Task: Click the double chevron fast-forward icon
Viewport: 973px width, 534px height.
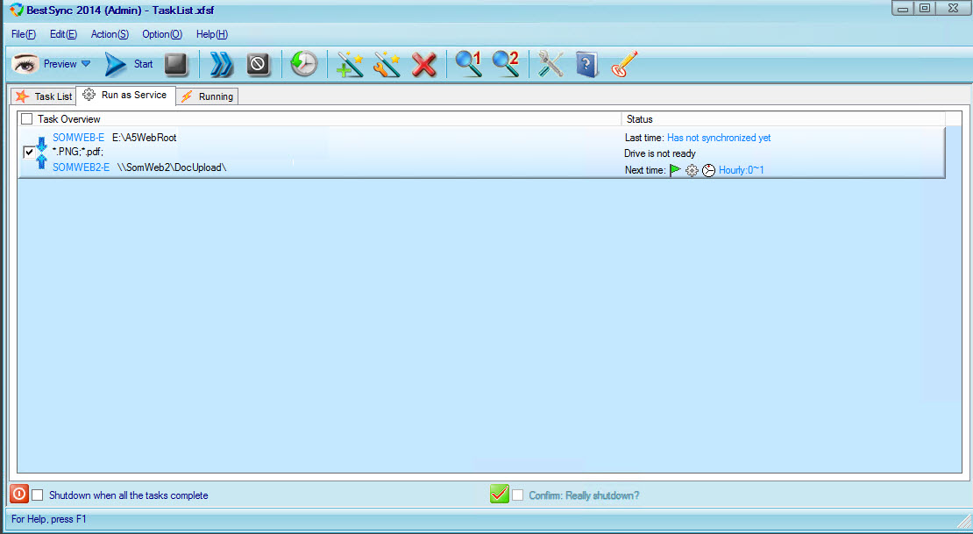Action: [222, 64]
